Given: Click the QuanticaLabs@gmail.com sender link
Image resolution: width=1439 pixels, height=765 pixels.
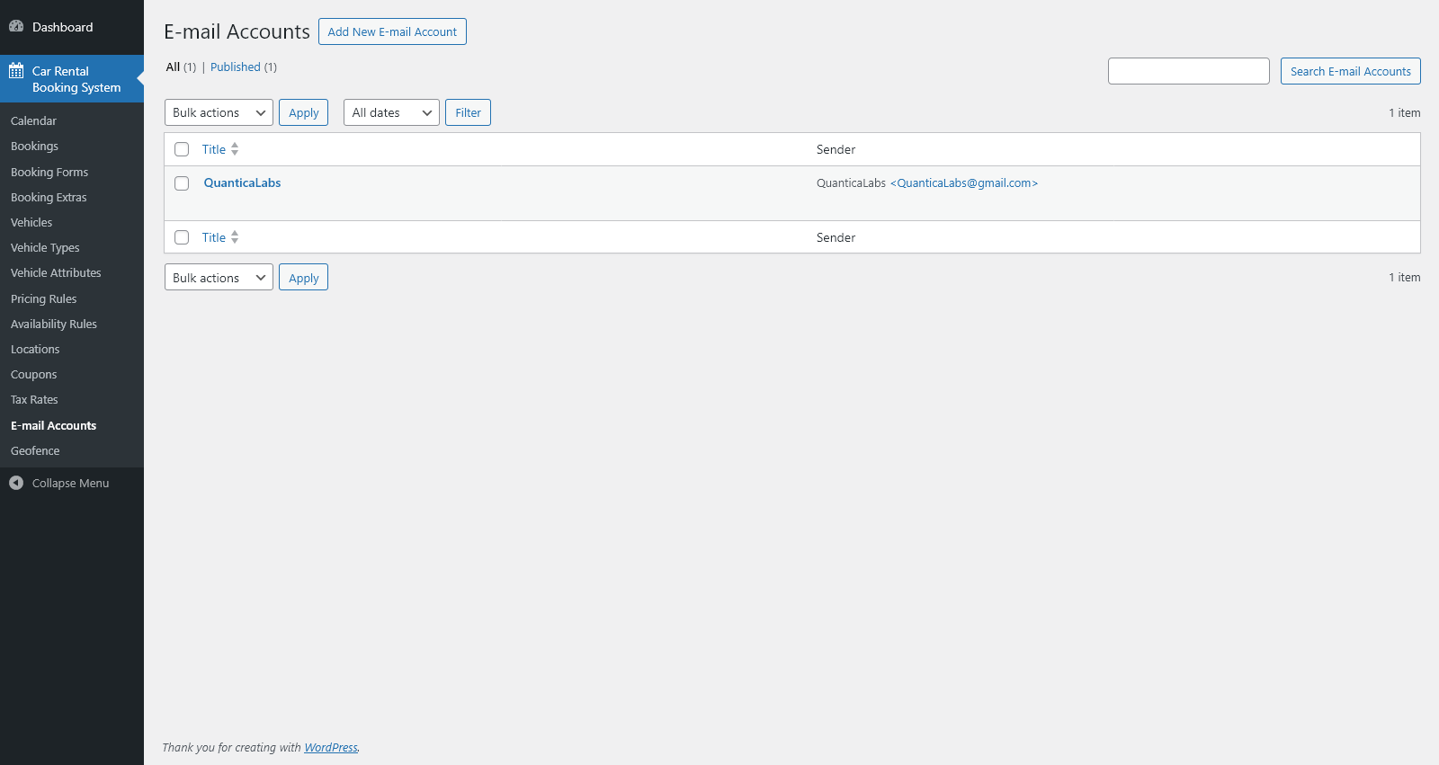Looking at the screenshot, I should (964, 182).
